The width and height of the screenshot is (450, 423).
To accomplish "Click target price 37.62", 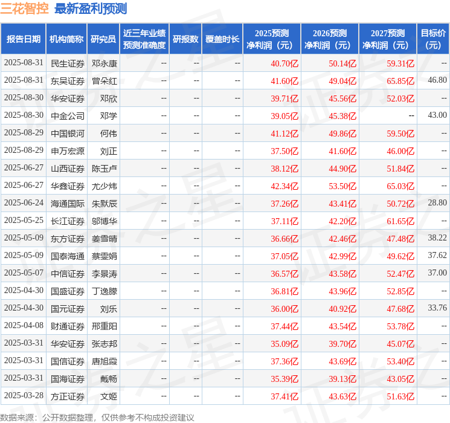I will click(x=437, y=255).
